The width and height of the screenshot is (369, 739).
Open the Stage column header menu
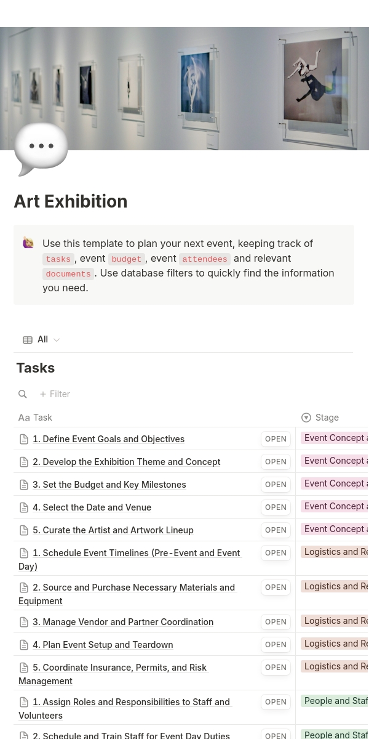pyautogui.click(x=327, y=418)
